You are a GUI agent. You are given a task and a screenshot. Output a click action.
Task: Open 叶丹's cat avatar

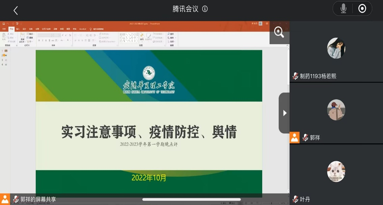click(x=336, y=171)
